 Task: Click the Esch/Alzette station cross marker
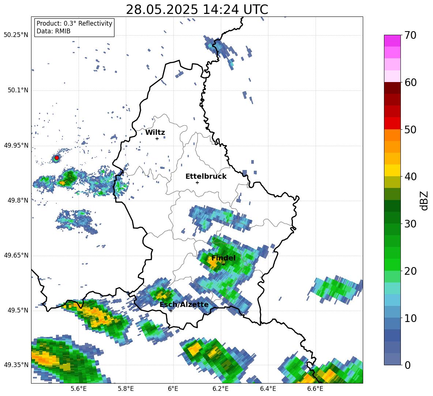tap(171, 311)
